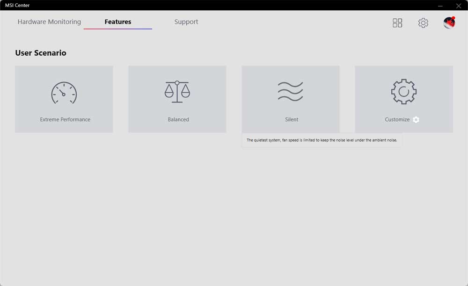The height and width of the screenshot is (286, 468).
Task: Pick the Customize scenario label
Action: (397, 119)
